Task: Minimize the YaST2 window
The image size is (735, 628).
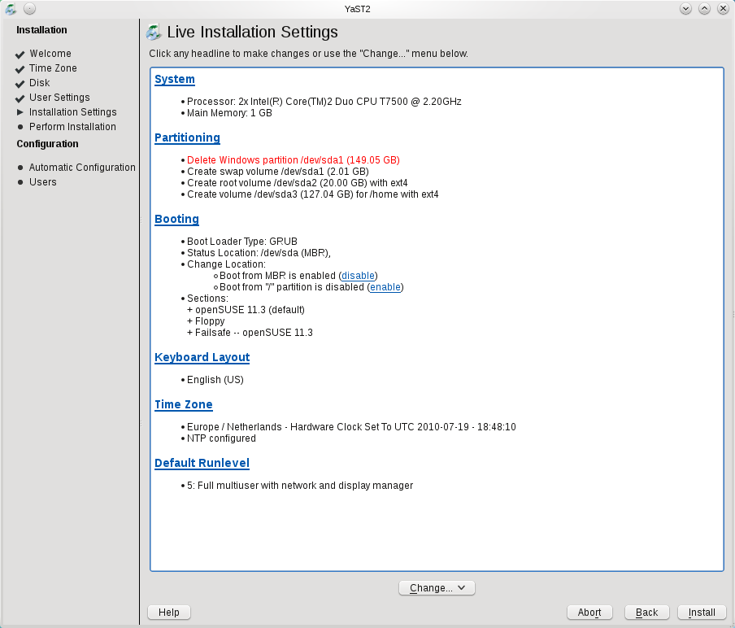Action: pyautogui.click(x=686, y=9)
